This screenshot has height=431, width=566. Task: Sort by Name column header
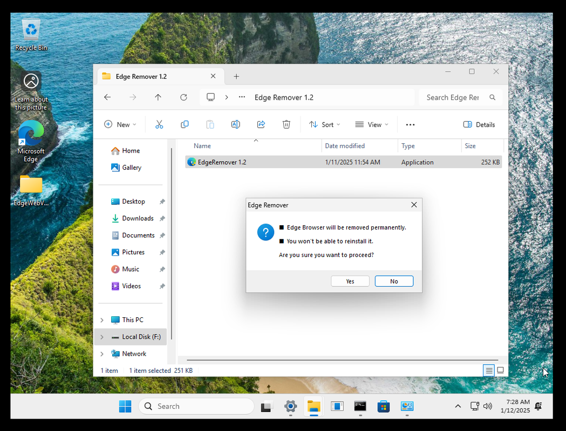202,146
